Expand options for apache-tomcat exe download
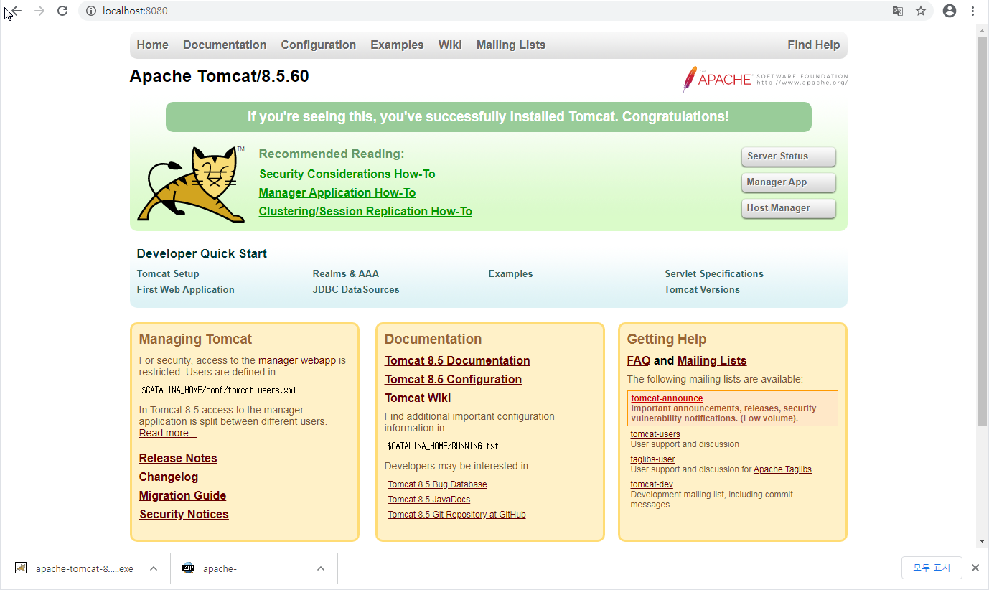This screenshot has height=590, width=989. 154,568
